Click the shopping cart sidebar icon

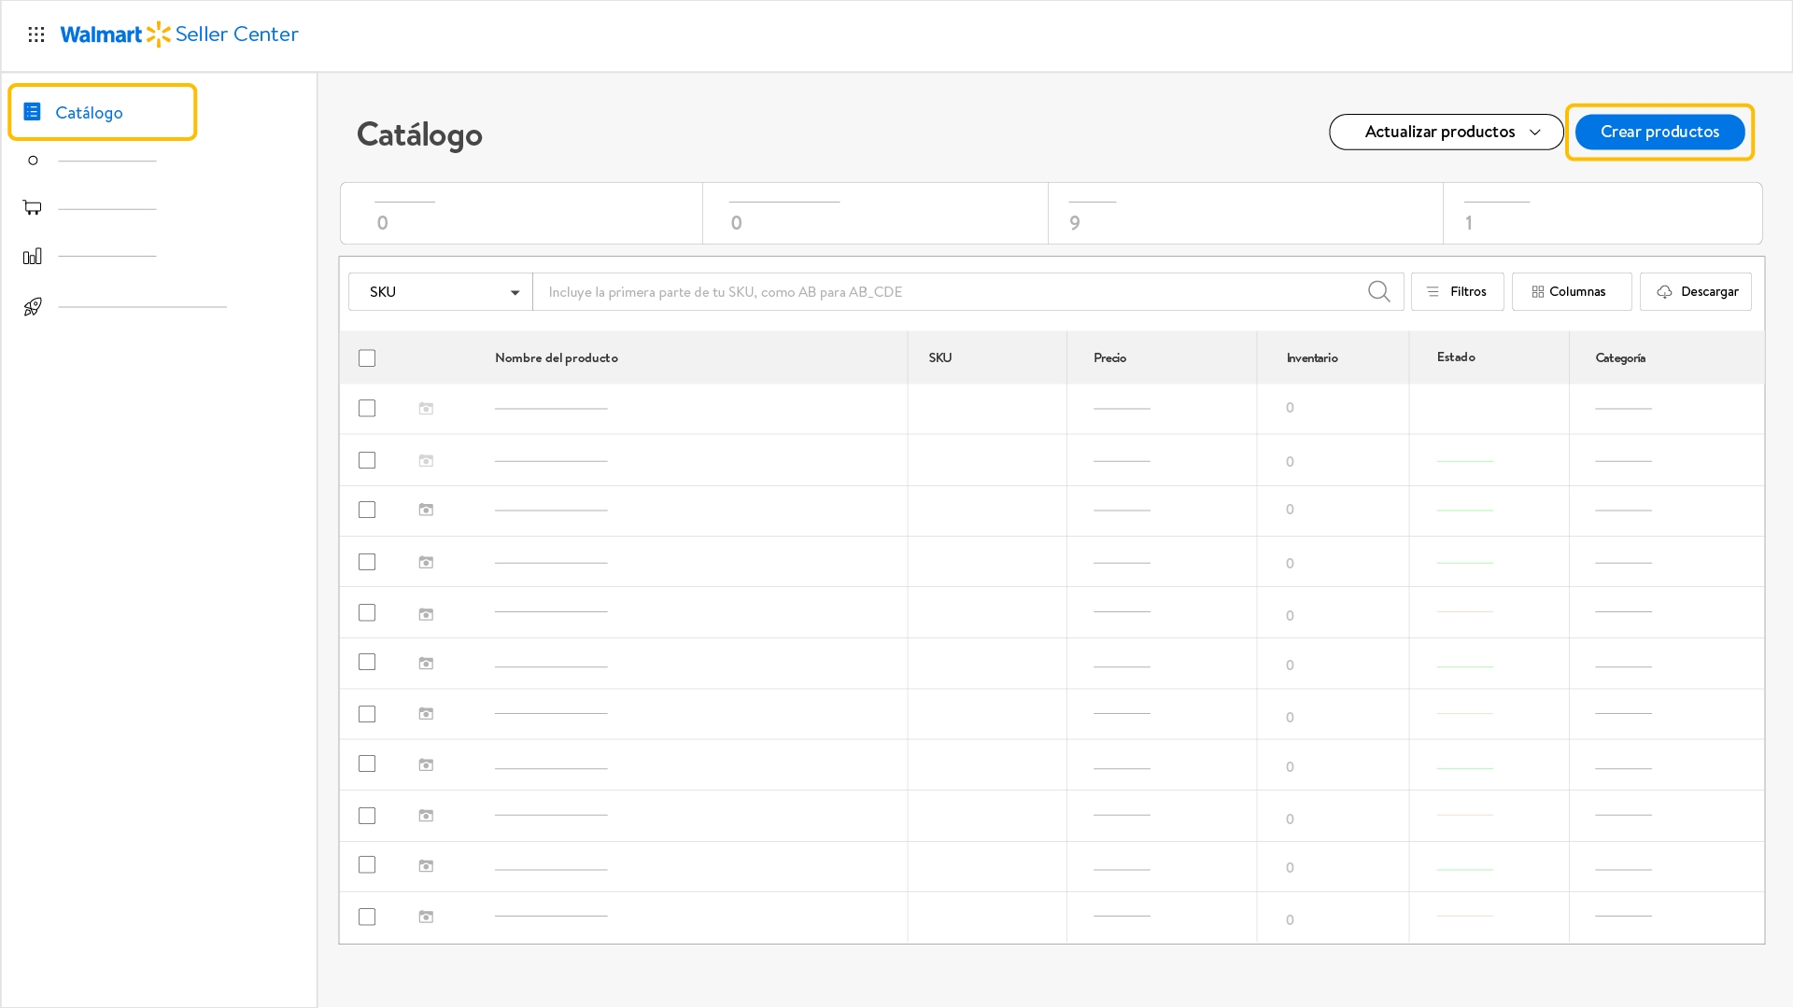tap(33, 207)
